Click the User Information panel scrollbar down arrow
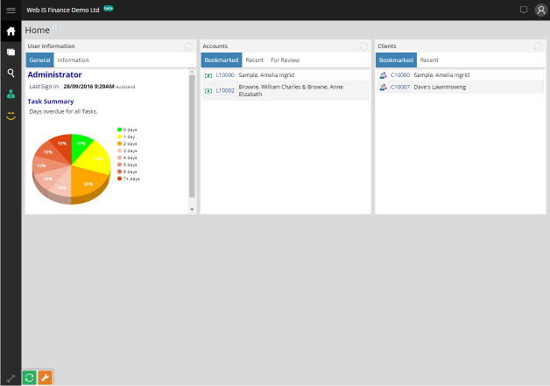550x386 pixels. click(193, 209)
